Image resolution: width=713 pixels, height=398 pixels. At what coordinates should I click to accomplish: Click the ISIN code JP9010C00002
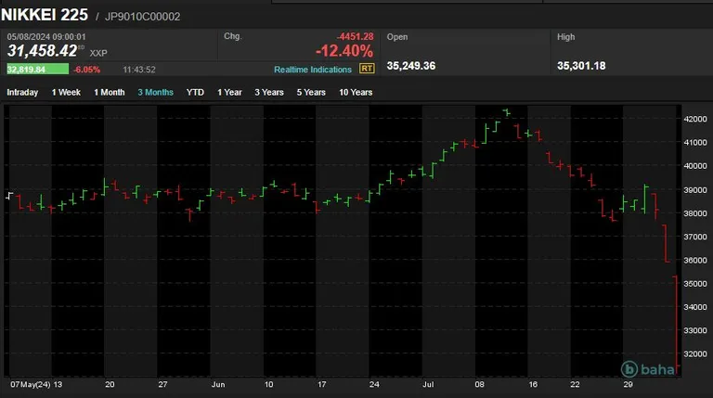tap(142, 17)
